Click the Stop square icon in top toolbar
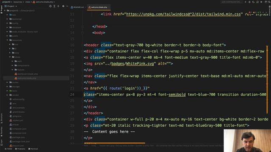 pos(261,2)
